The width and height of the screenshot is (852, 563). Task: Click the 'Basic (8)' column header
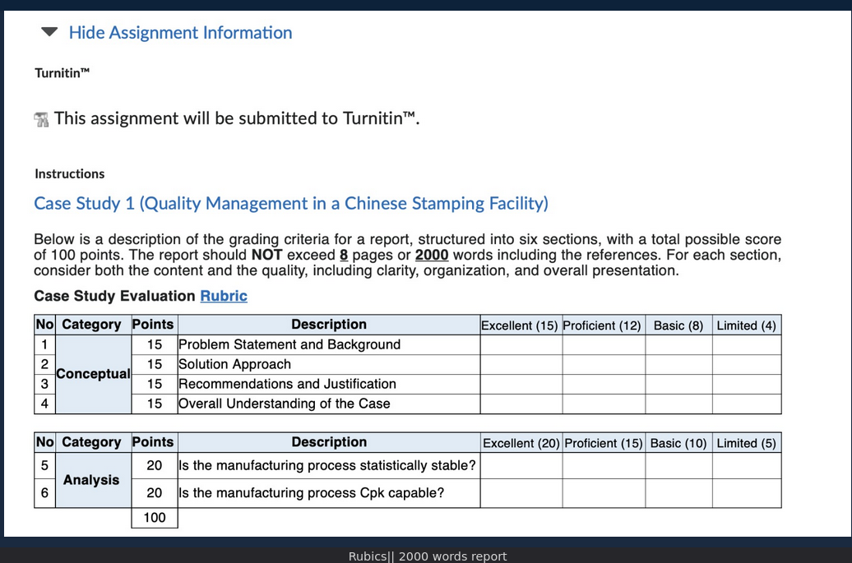[678, 325]
